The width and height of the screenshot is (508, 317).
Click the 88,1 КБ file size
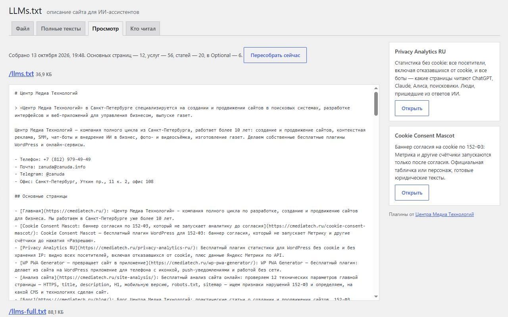[x=56, y=312]
